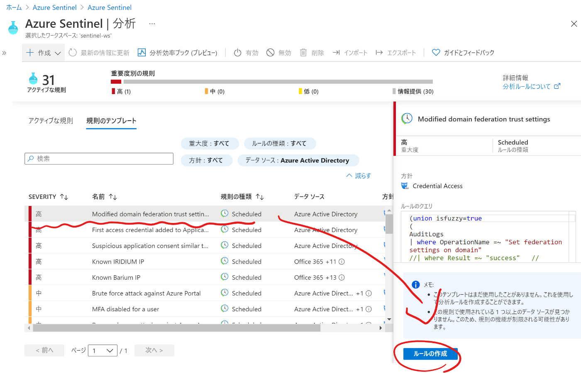Click ルールの作成 button
581x373 pixels.
pyautogui.click(x=430, y=354)
